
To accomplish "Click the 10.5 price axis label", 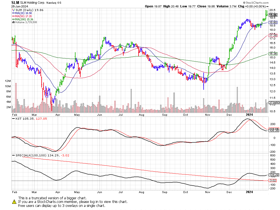I will click(x=272, y=111).
